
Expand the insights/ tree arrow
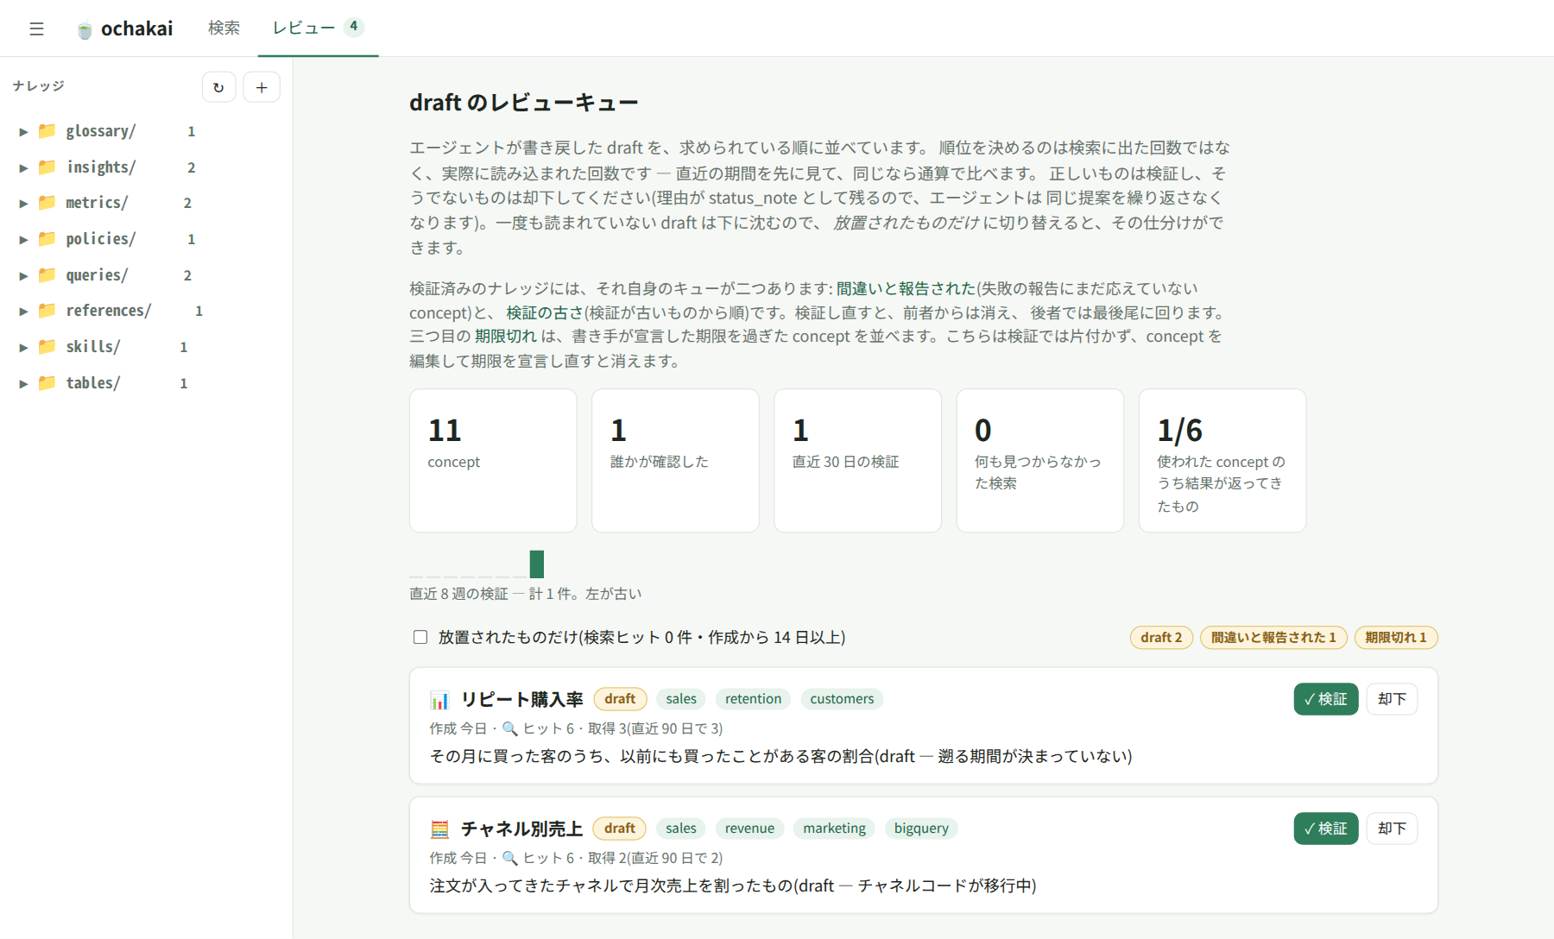23,168
